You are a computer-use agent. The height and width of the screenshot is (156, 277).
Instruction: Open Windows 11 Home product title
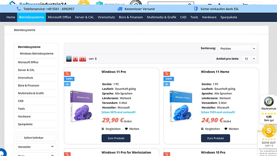point(215,72)
